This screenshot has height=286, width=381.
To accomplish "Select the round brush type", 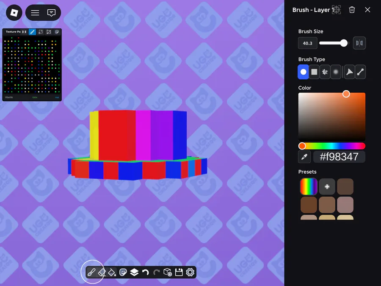I will point(303,72).
